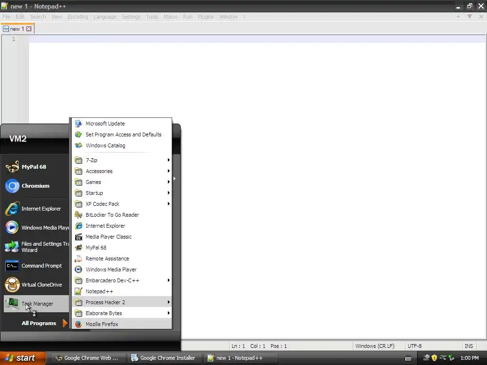The width and height of the screenshot is (487, 365).
Task: Click pinned Chromium icon in Start menu
Action: pos(12,186)
